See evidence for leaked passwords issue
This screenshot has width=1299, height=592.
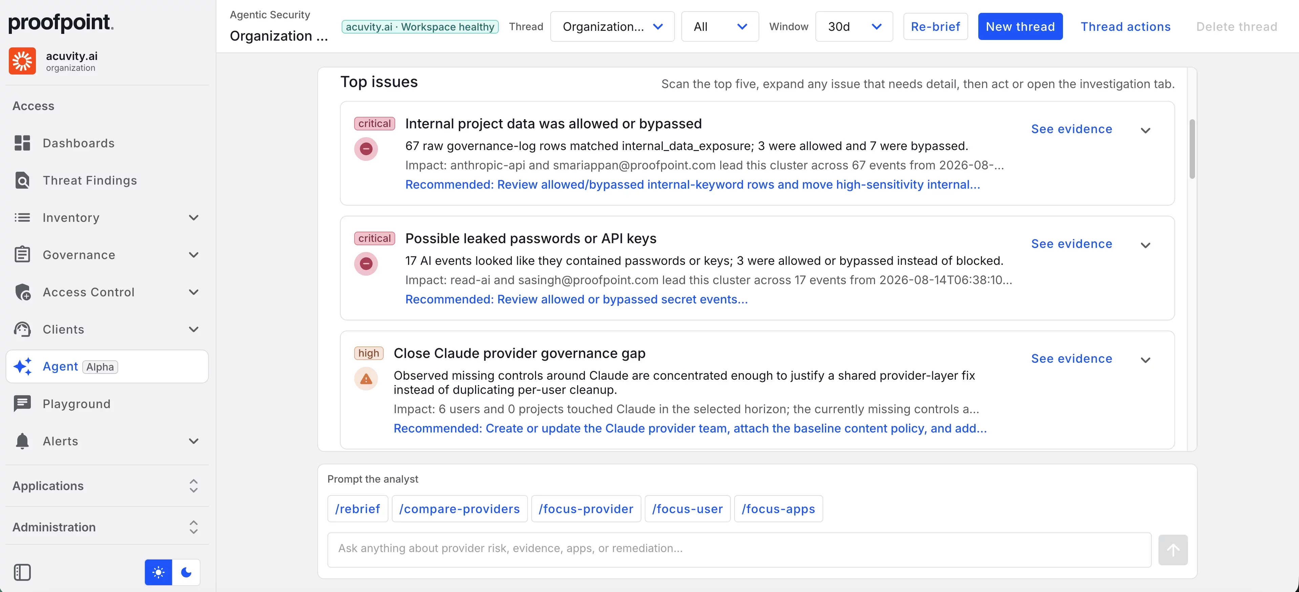(1071, 244)
